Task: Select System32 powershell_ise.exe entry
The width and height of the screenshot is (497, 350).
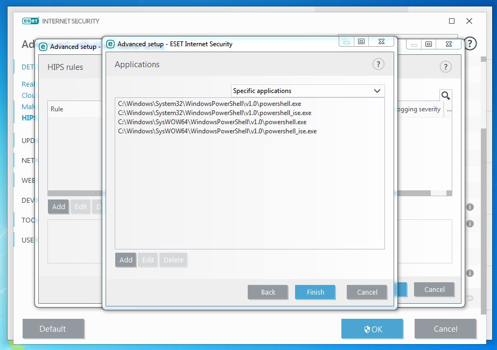Action: [215, 113]
